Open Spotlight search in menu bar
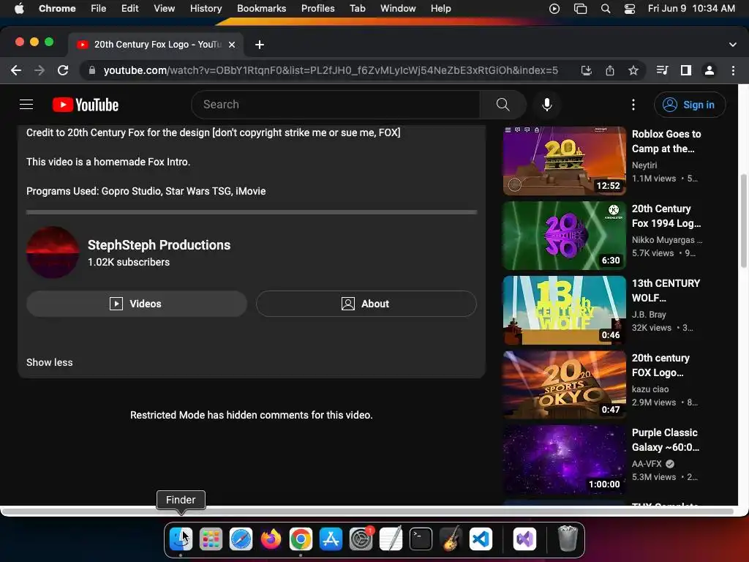749x562 pixels. pyautogui.click(x=605, y=9)
